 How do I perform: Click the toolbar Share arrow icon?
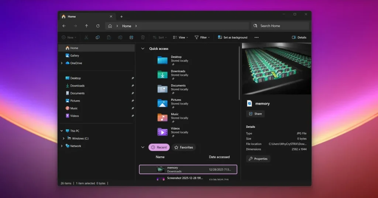(x=131, y=37)
